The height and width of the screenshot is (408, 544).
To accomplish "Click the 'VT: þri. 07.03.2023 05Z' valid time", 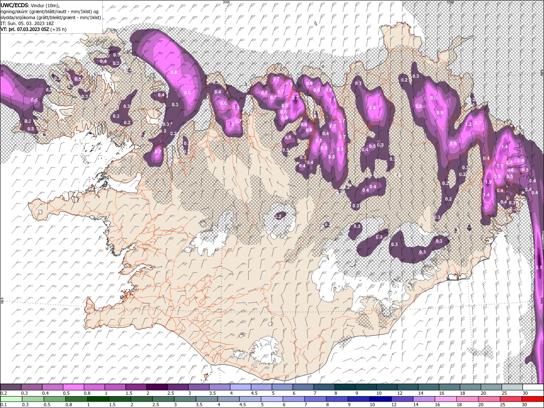I will pos(25,29).
